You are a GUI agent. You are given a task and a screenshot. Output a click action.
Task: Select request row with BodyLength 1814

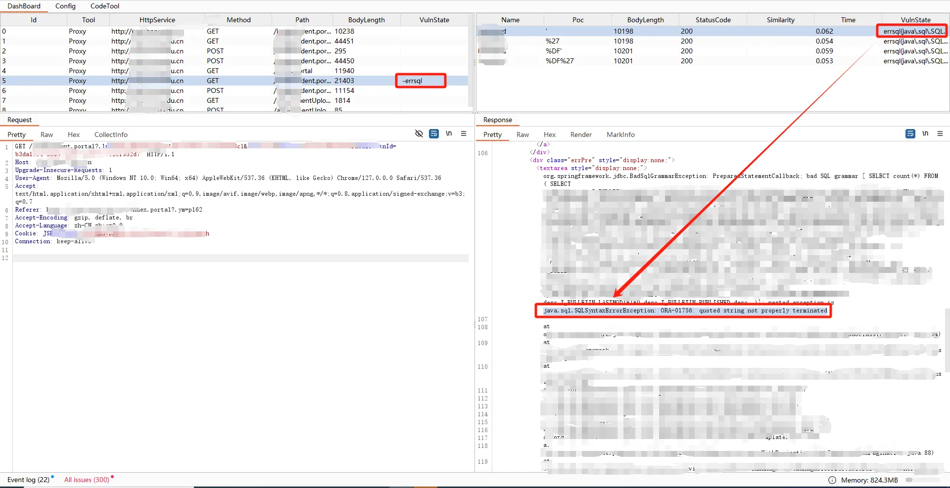click(x=235, y=100)
